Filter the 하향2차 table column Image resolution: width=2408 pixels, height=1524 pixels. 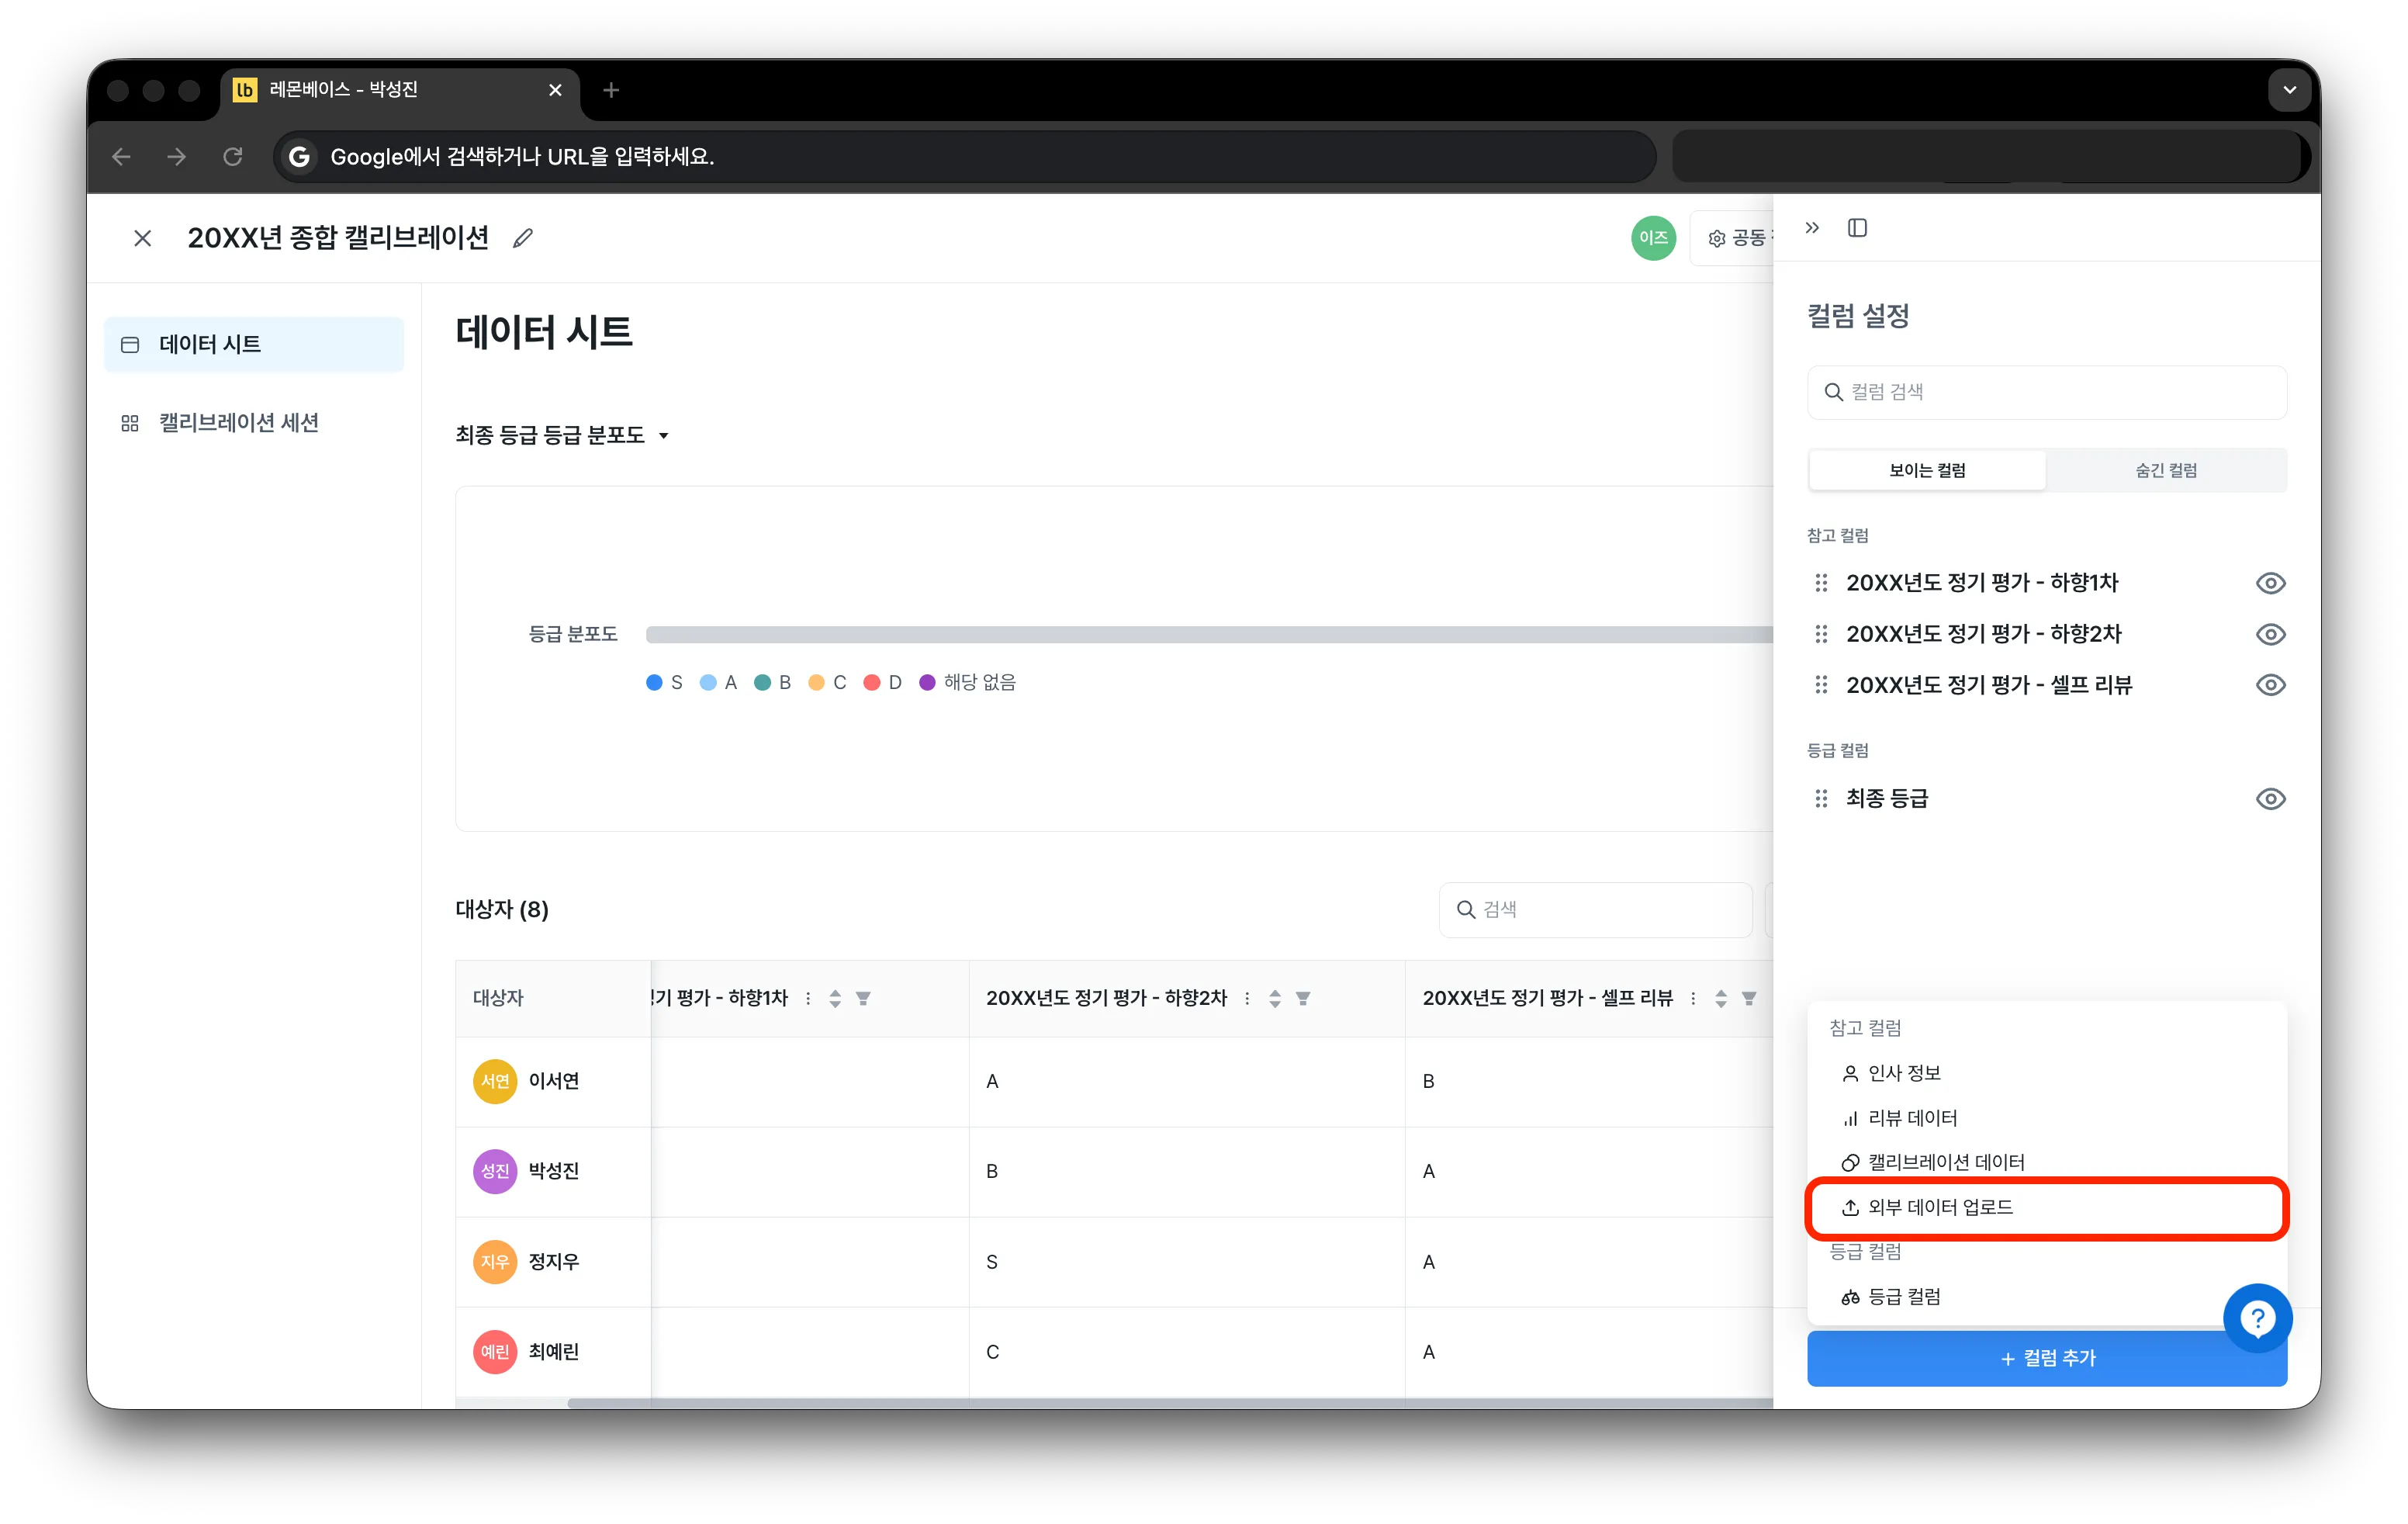[x=1303, y=998]
